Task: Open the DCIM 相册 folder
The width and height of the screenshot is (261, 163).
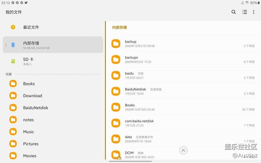Action: pos(129,155)
